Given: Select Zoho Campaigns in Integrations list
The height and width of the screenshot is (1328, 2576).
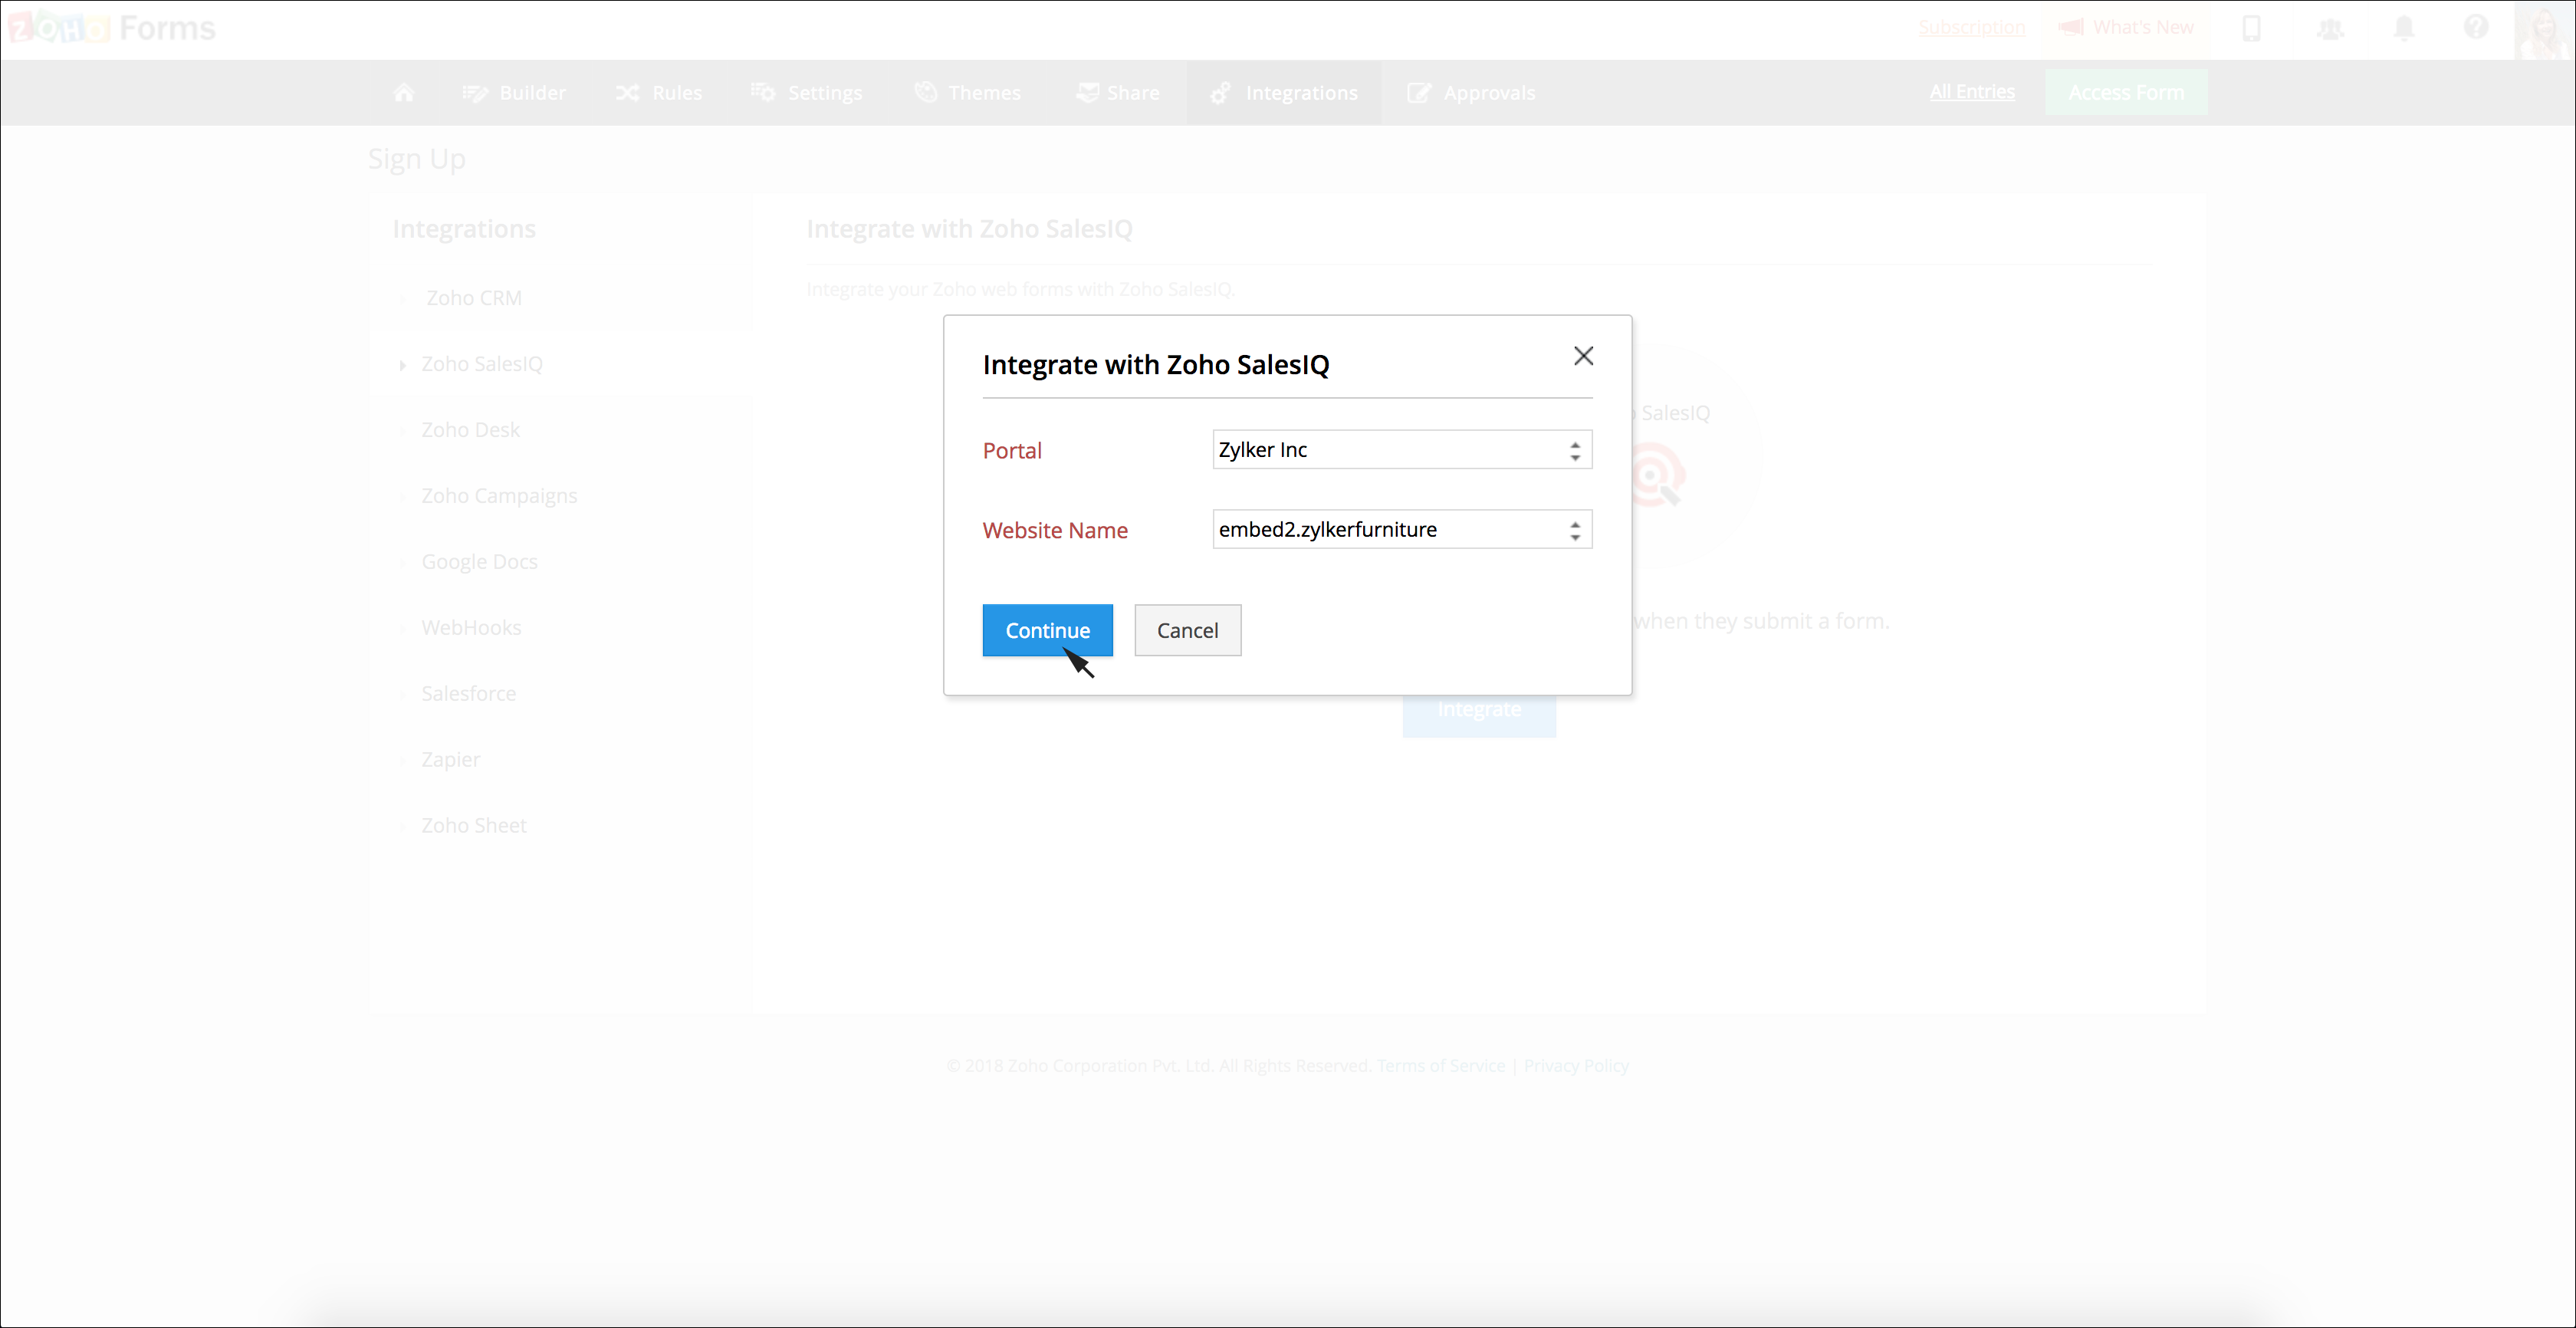Looking at the screenshot, I should (499, 496).
